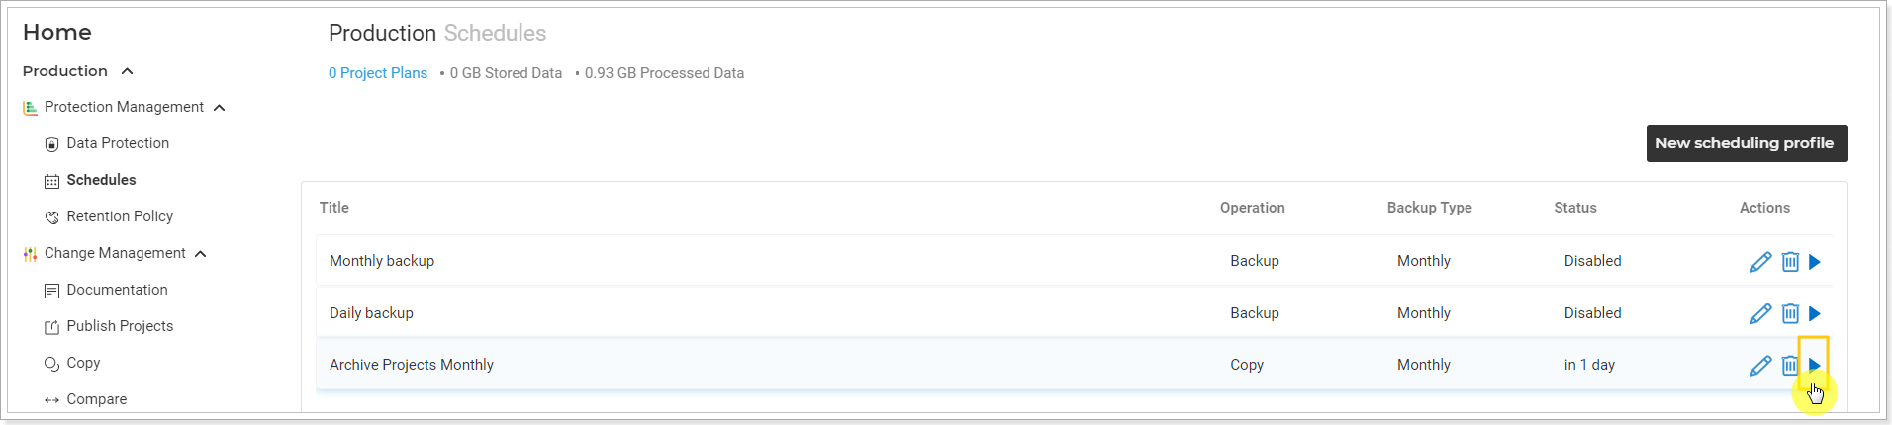Collapse the Production section chevron
The image size is (1892, 425).
coord(127,71)
